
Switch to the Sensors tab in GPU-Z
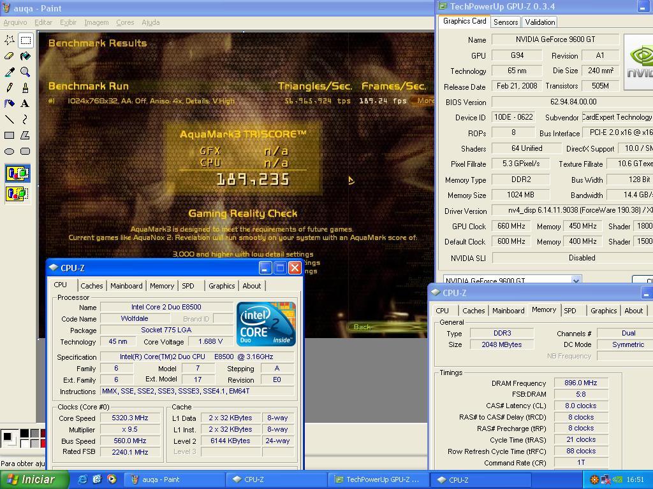coord(506,22)
